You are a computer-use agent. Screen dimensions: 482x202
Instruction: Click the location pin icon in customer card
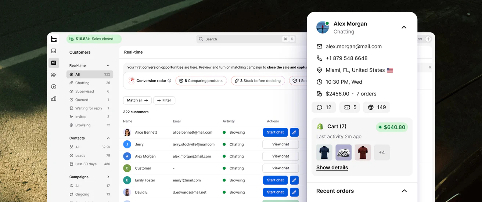click(x=319, y=70)
